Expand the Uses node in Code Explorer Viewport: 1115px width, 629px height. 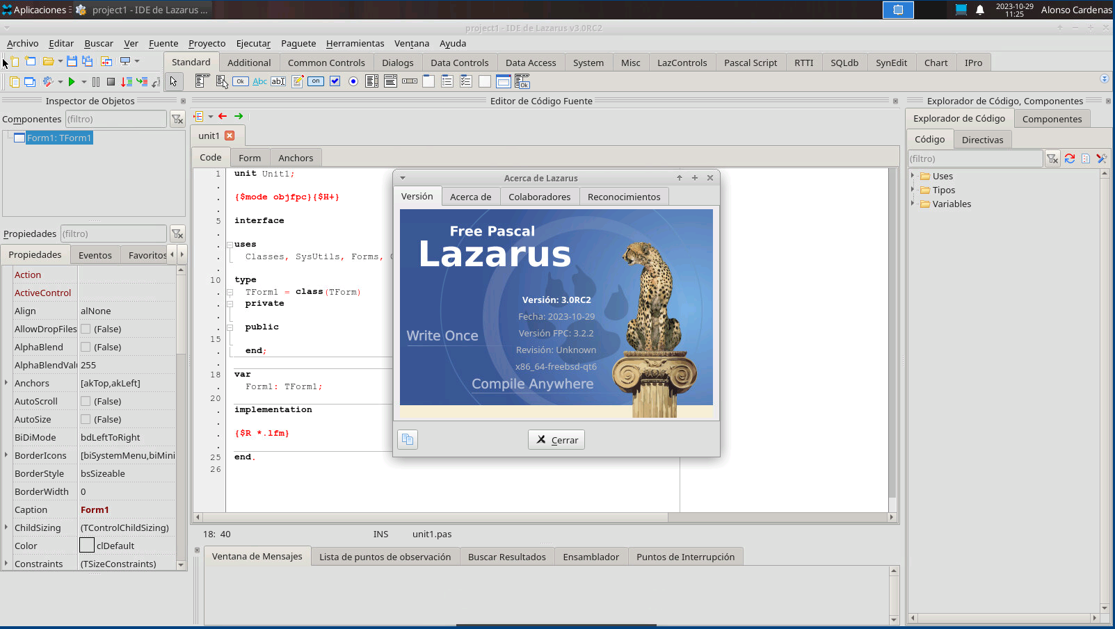pyautogui.click(x=913, y=175)
